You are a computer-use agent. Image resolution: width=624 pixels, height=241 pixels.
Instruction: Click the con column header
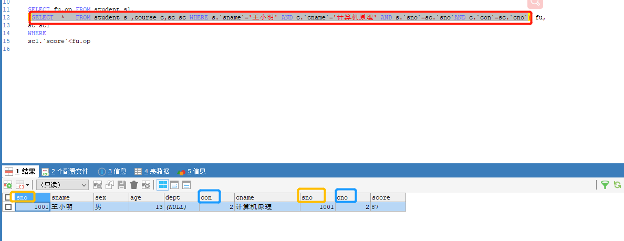[216, 197]
